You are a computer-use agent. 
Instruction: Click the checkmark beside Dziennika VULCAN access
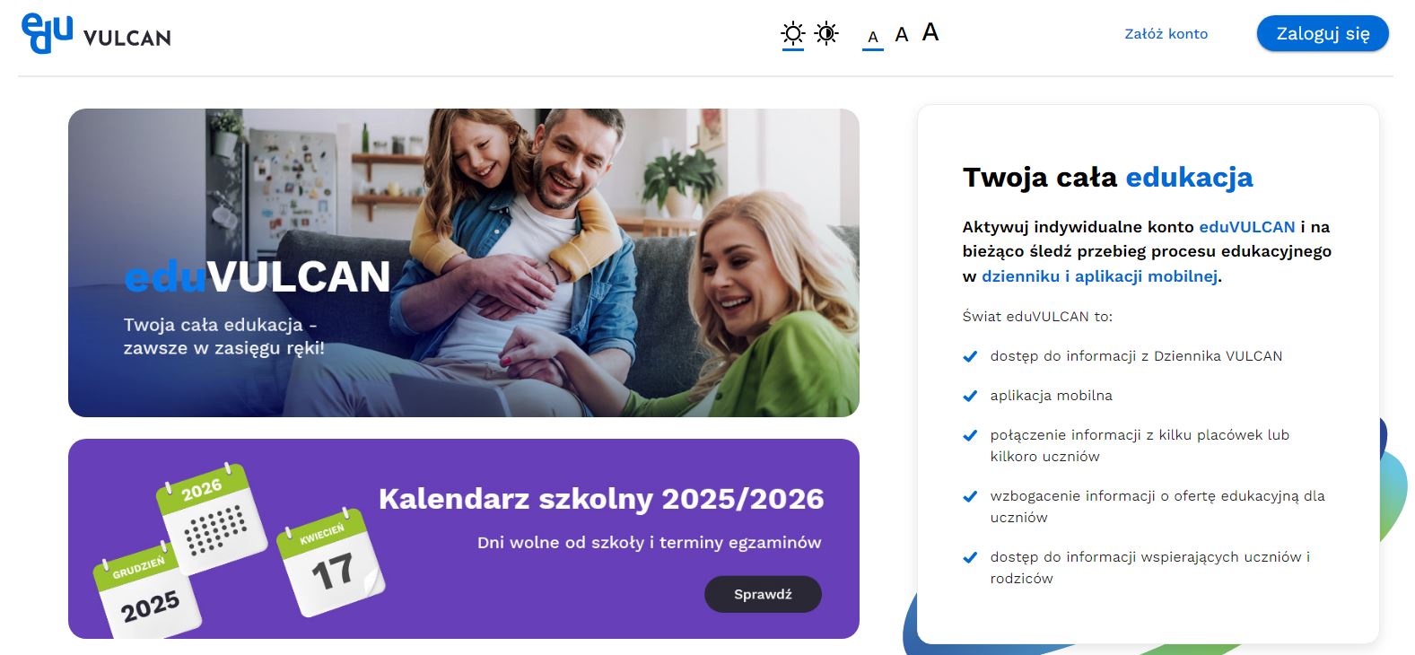(970, 356)
